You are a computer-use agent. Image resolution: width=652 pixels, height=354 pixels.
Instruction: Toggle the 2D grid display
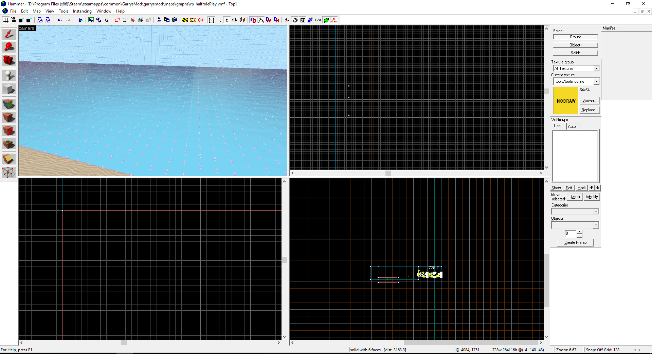[6, 20]
